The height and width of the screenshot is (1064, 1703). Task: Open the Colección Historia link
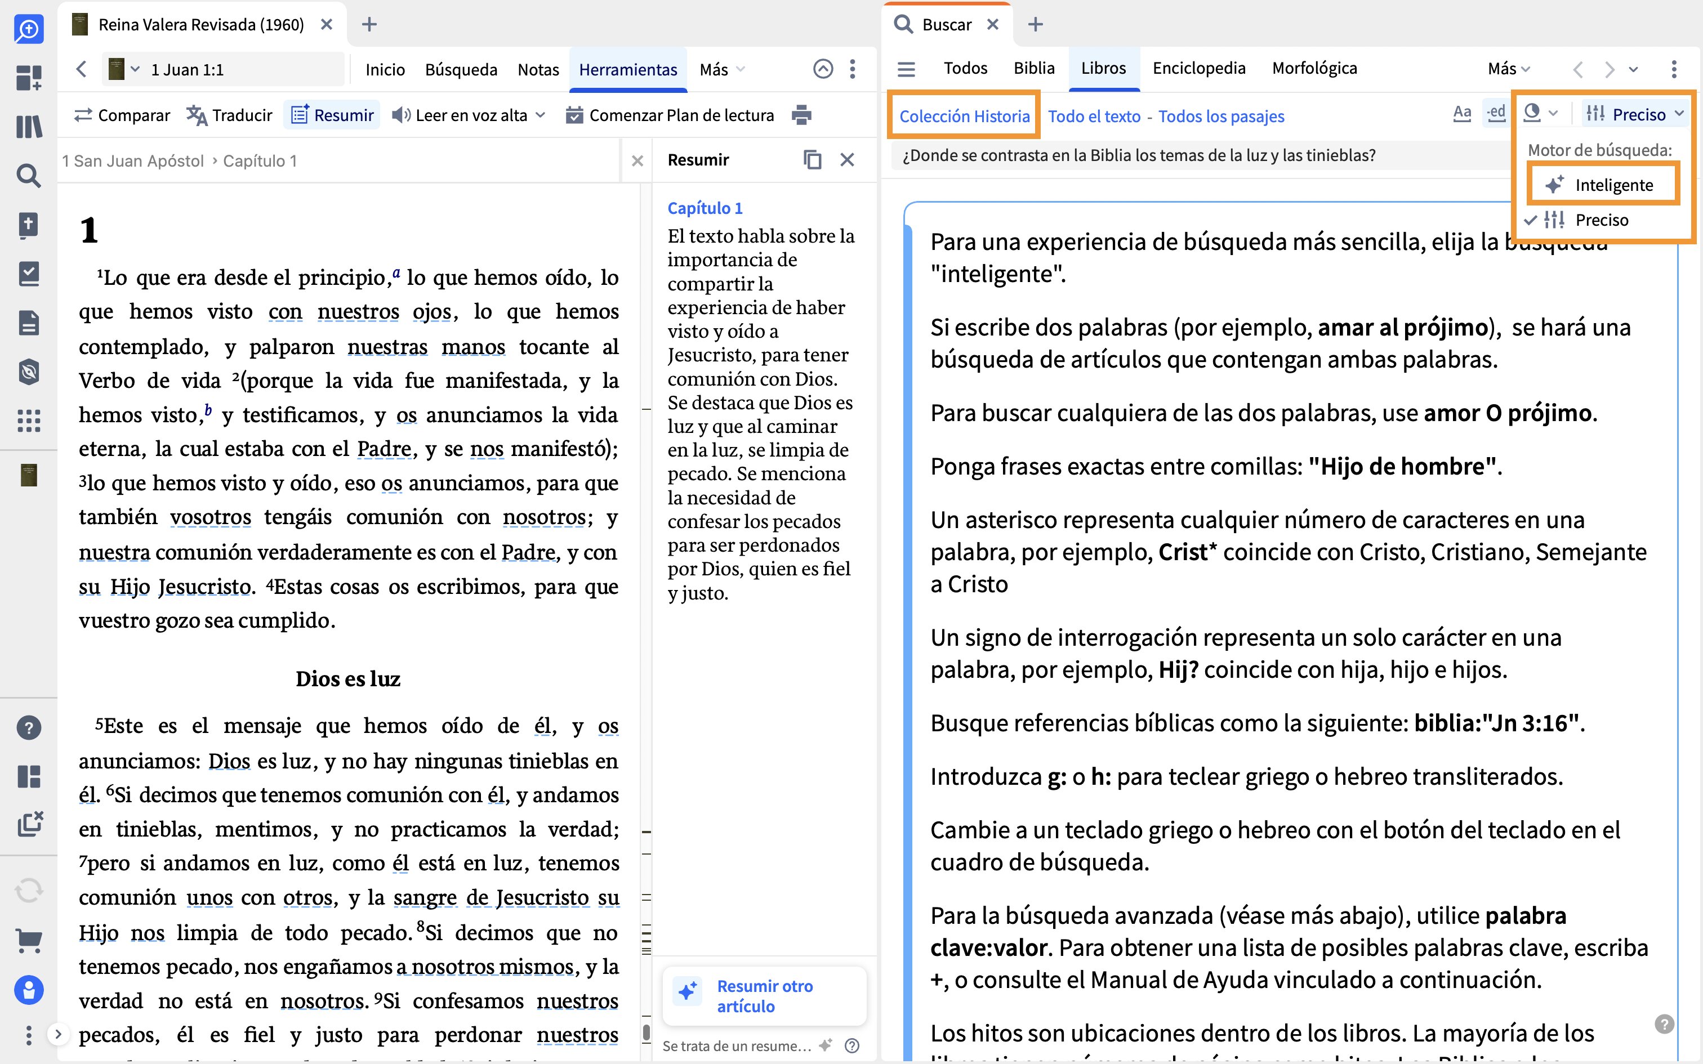pyautogui.click(x=964, y=116)
